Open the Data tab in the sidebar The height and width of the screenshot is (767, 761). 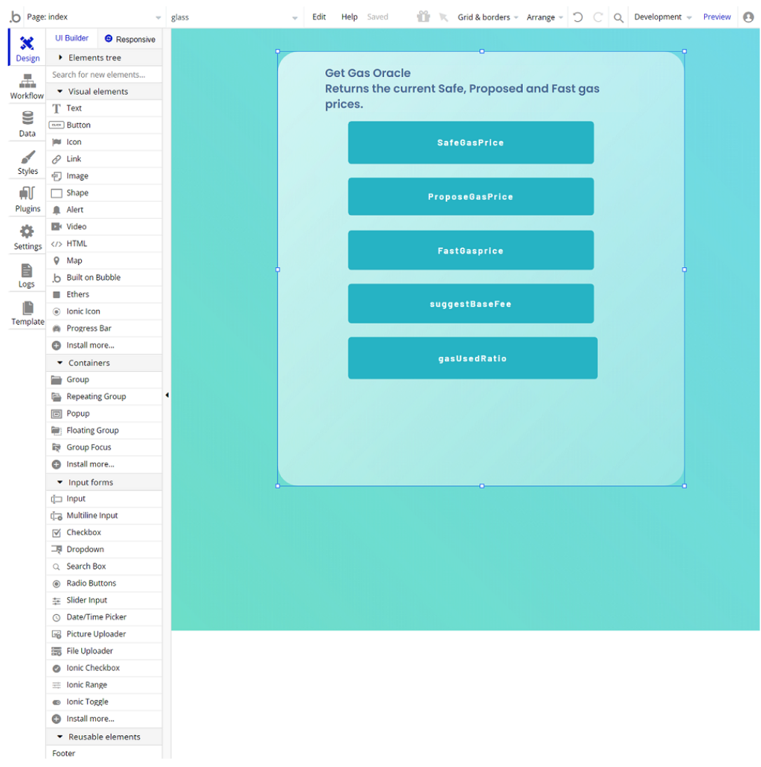27,124
